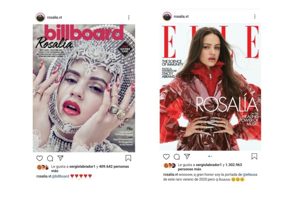Open the ELLE magazine cover image
The width and height of the screenshot is (298, 199).
(x=210, y=87)
